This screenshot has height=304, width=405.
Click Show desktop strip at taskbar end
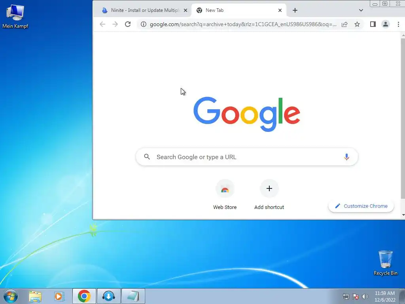402,296
